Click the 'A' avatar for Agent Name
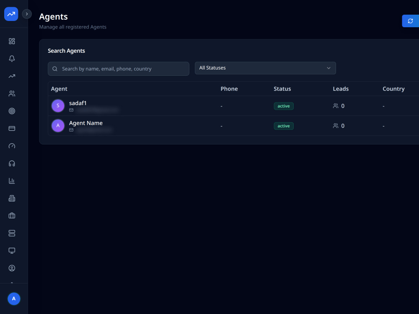This screenshot has width=419, height=314. [58, 126]
